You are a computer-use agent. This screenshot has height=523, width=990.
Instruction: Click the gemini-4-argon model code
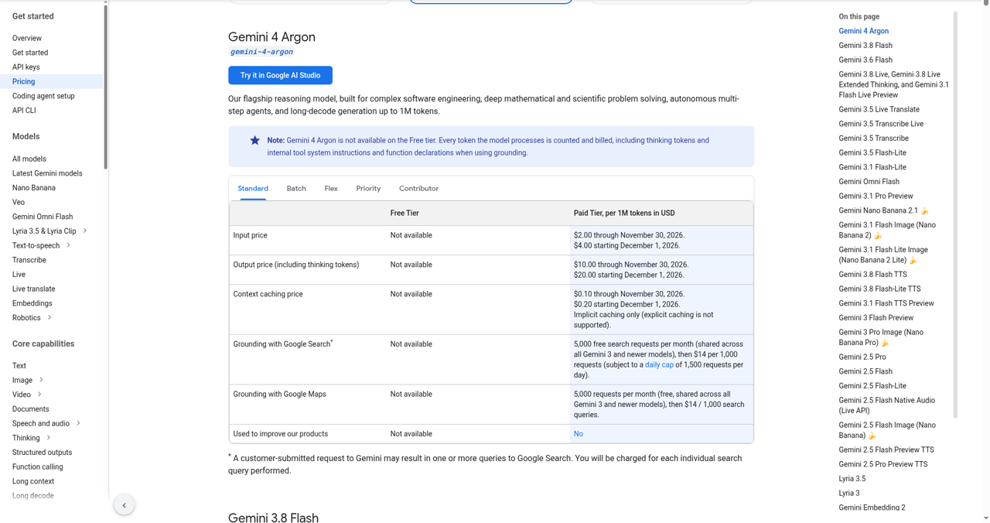point(261,52)
